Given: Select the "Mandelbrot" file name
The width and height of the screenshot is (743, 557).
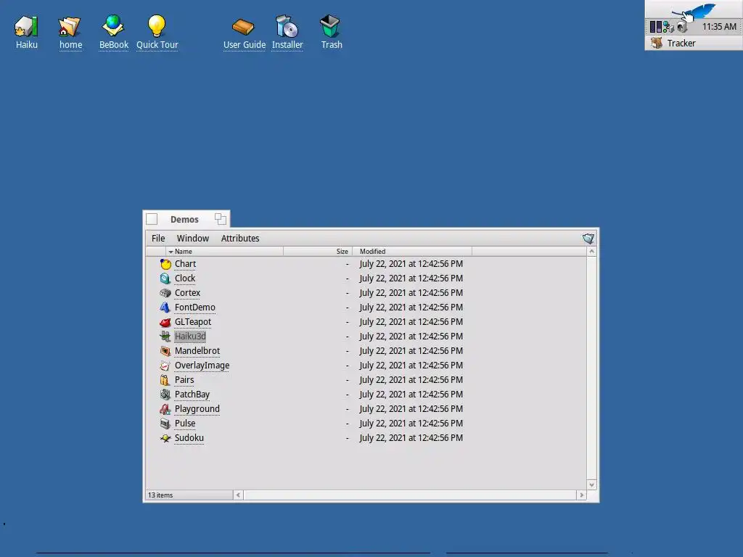Looking at the screenshot, I should click(x=197, y=351).
